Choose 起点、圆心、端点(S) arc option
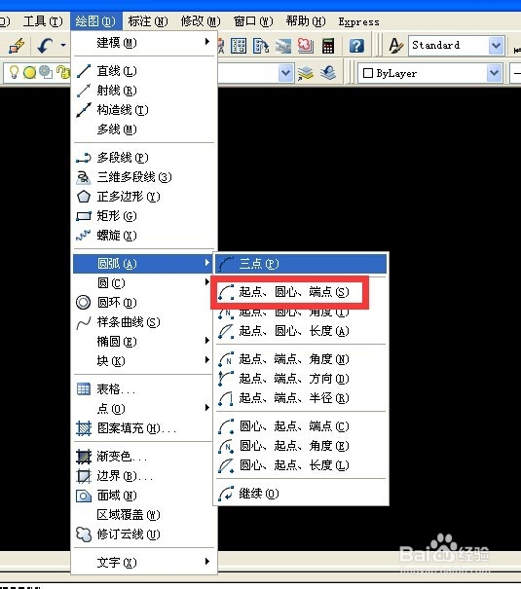 tap(301, 292)
